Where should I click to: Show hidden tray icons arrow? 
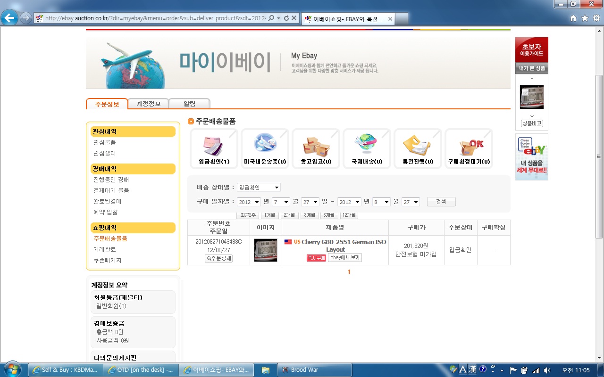click(x=502, y=370)
